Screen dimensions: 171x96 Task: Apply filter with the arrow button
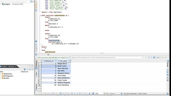[143, 58]
